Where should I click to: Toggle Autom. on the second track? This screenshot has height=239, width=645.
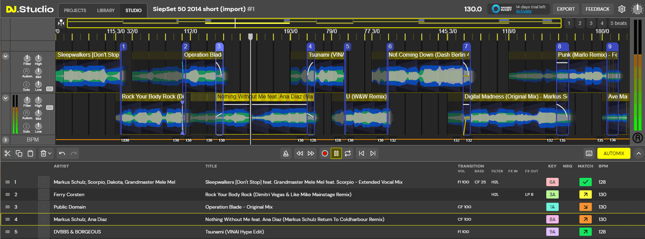[27, 113]
